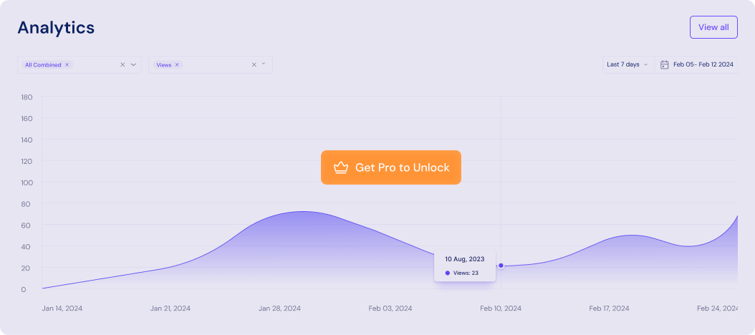Open the Last 7 days range dropdown

pos(628,64)
